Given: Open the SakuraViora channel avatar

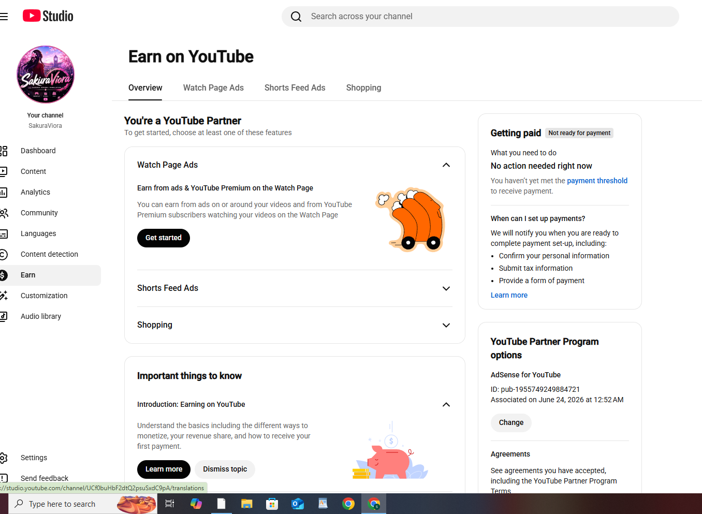Looking at the screenshot, I should pos(46,75).
